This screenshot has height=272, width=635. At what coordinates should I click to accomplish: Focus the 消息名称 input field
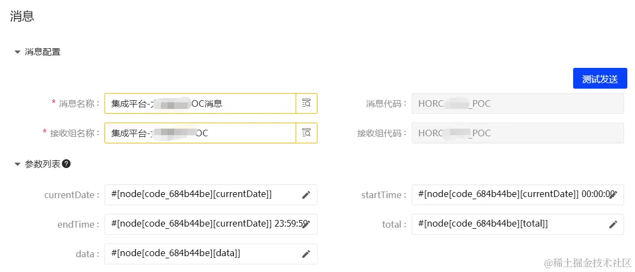click(x=200, y=103)
